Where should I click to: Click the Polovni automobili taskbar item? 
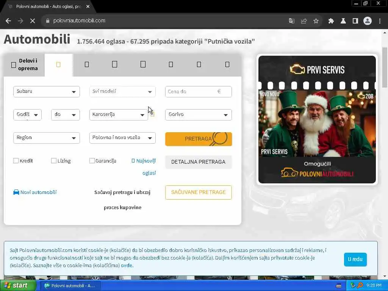coord(70,286)
